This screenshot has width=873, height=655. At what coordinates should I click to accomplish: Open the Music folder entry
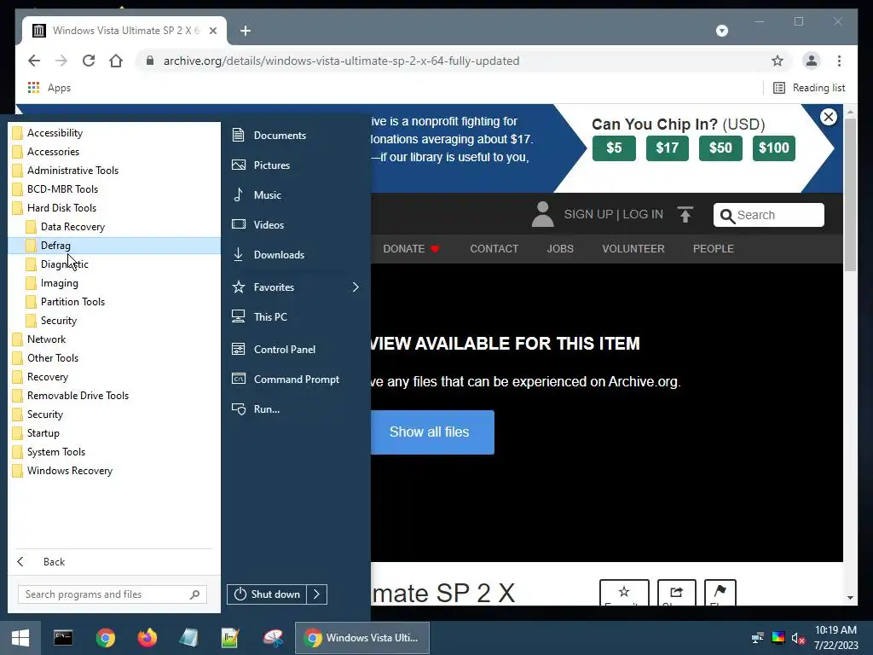267,195
